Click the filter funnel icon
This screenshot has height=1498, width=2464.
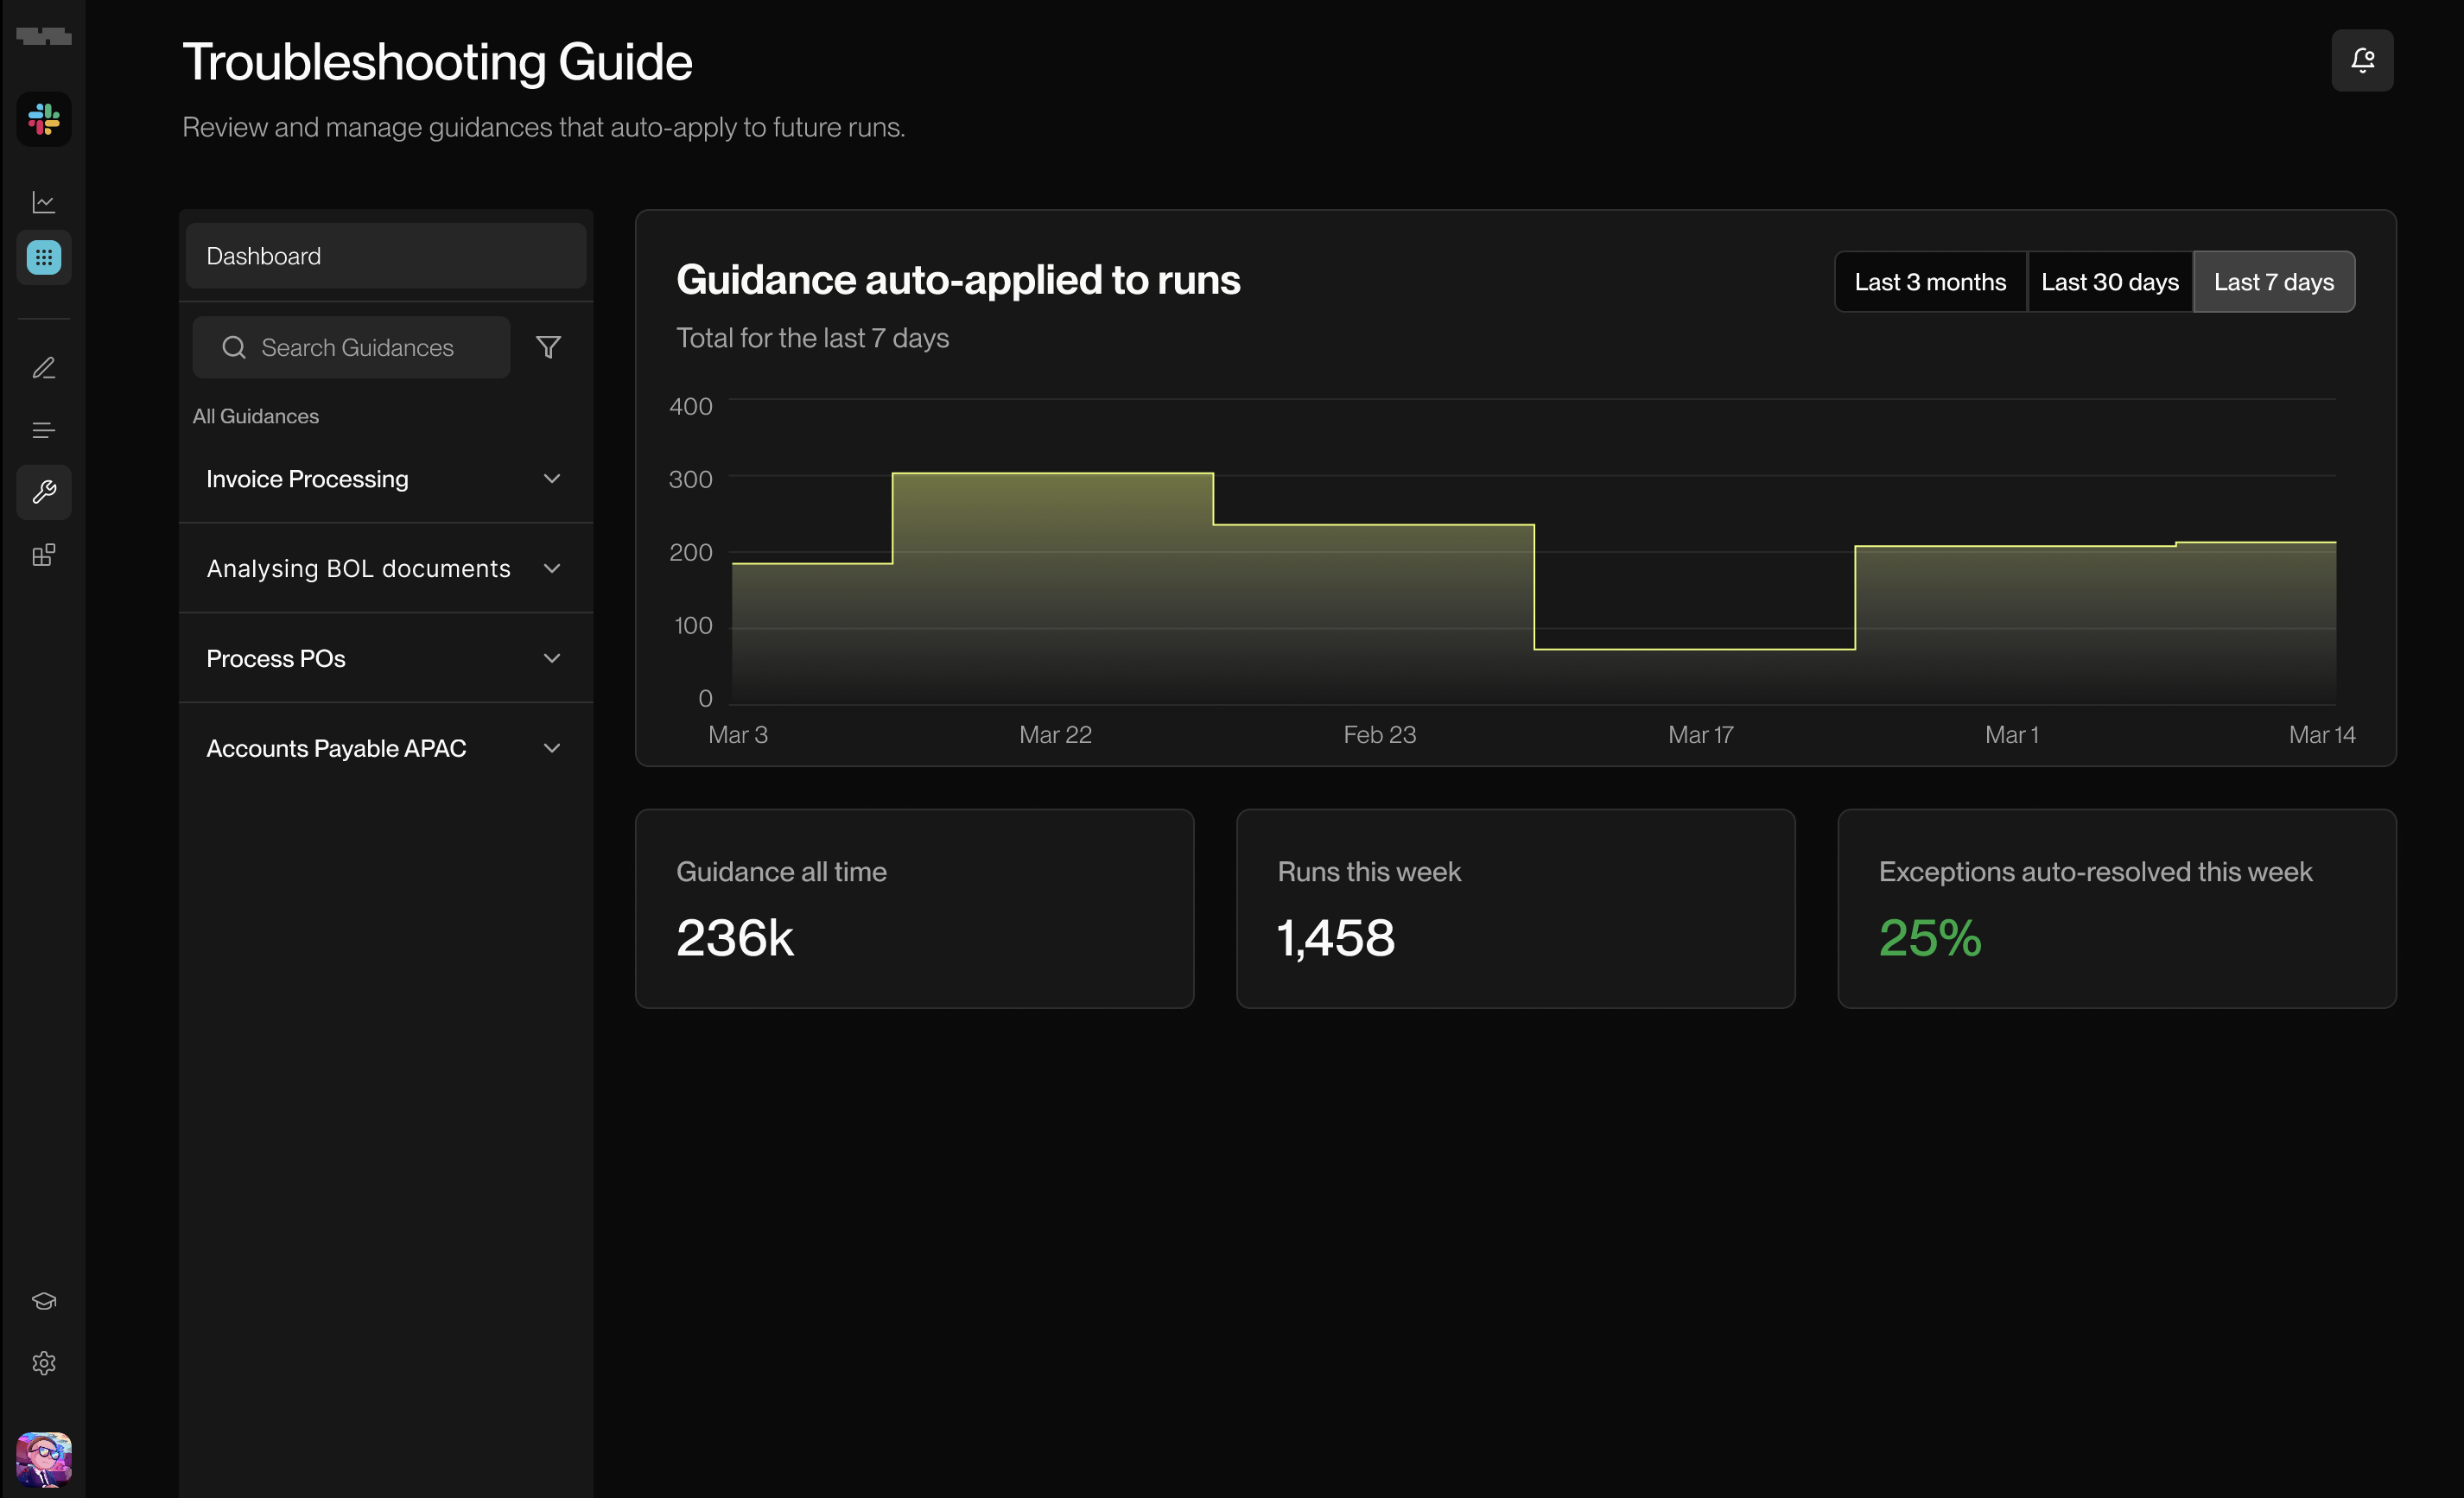click(x=548, y=347)
